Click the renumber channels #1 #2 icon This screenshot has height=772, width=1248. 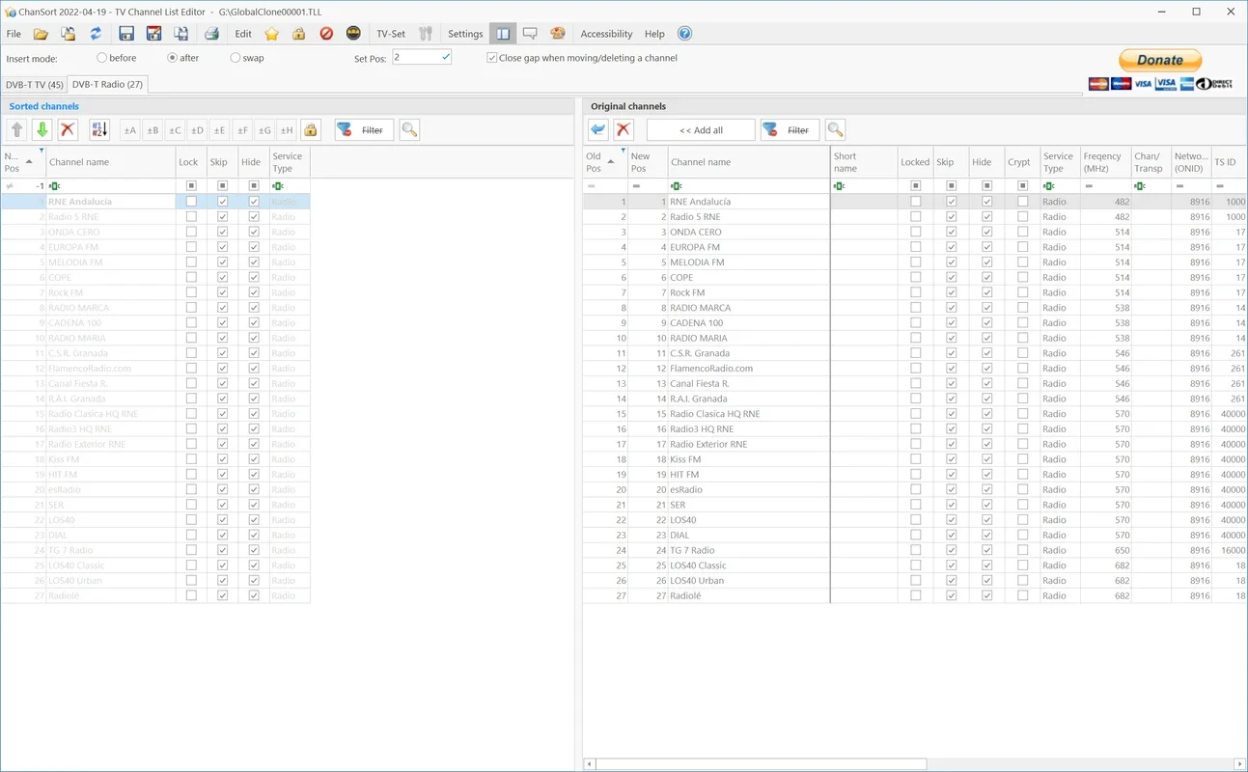tap(99, 129)
